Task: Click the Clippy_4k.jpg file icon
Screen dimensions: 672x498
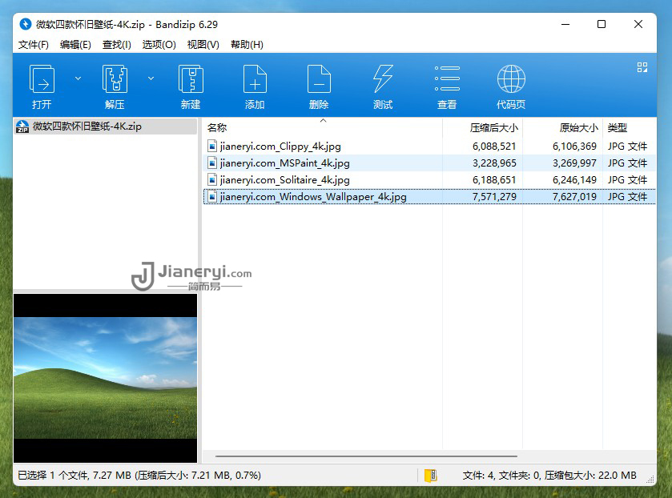Action: (x=212, y=147)
